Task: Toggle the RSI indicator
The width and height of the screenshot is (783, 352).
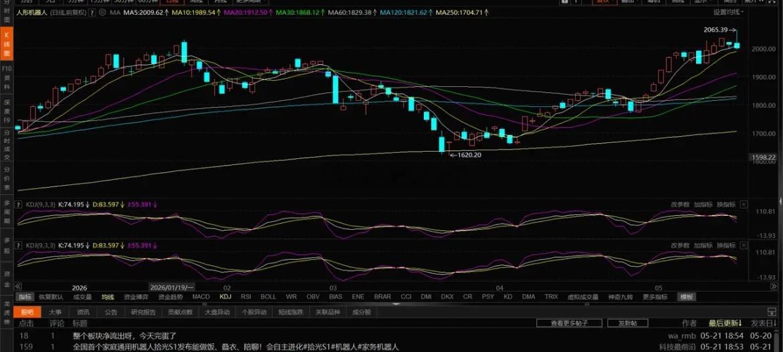Action: point(246,297)
